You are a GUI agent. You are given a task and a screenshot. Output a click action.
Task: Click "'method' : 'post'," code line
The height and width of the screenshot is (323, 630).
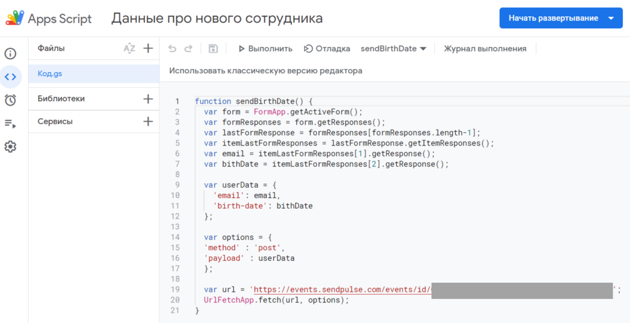tap(245, 247)
